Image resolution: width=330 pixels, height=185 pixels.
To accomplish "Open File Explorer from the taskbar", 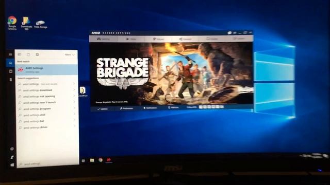I will point(92,160).
